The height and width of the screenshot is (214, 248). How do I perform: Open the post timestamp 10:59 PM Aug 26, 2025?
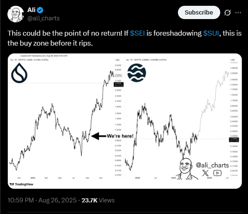42,200
